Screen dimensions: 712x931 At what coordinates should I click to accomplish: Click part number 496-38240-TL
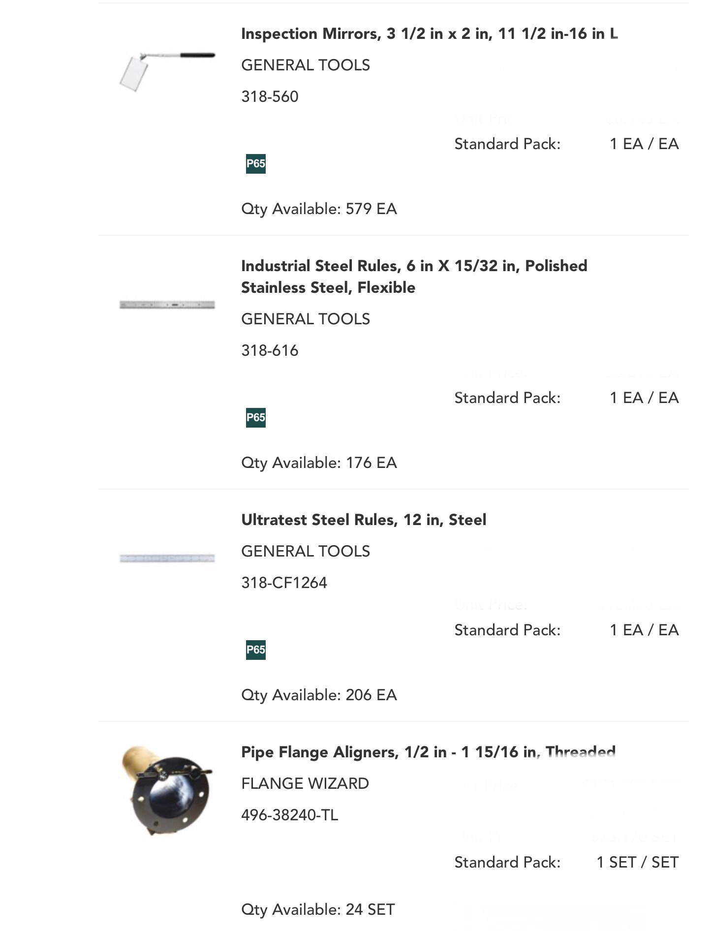289,815
